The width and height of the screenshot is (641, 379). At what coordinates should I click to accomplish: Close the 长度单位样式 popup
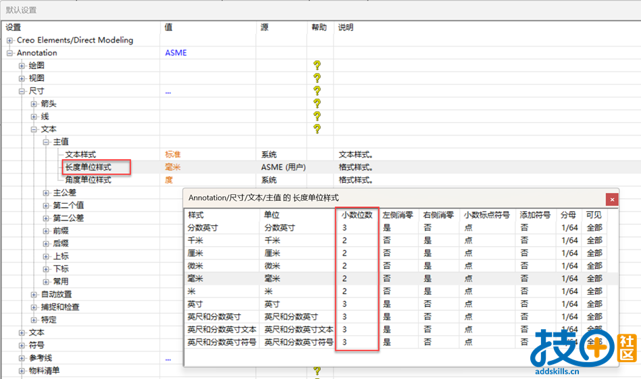[612, 200]
